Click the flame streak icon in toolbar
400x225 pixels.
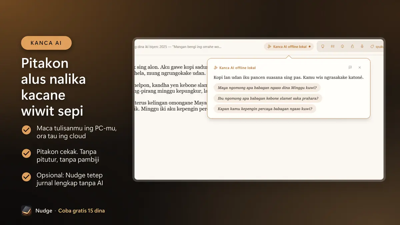coord(352,47)
